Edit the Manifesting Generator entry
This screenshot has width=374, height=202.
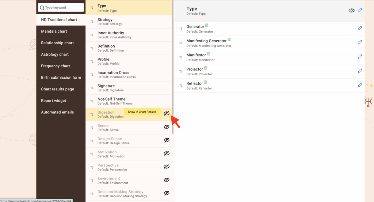pos(360,42)
